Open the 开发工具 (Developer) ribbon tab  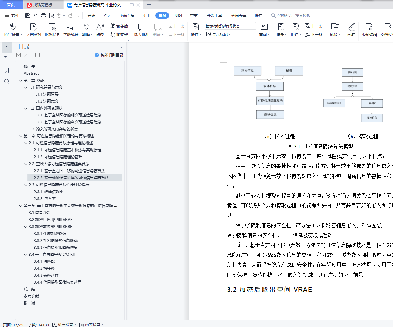point(215,16)
